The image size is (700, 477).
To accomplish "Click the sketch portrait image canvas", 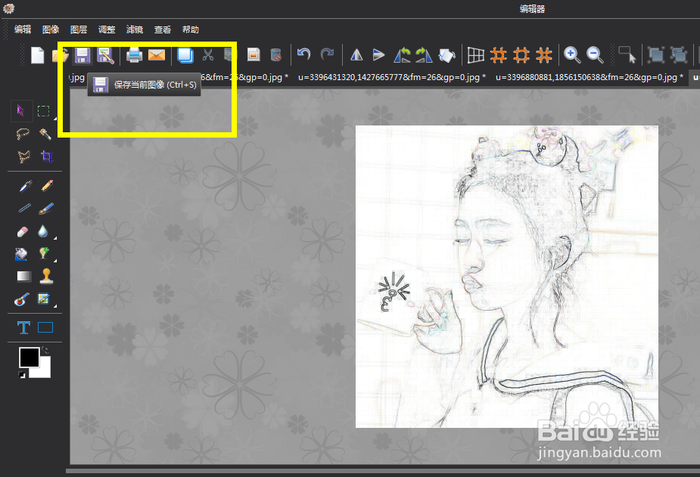I will (507, 277).
